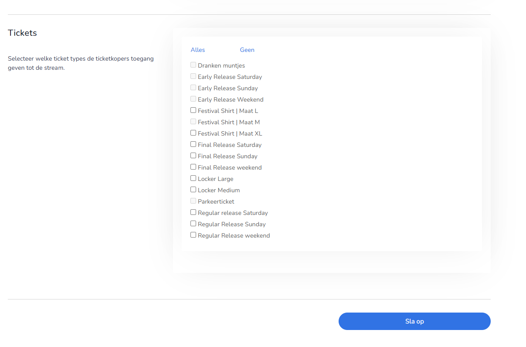Check the Locker Large checkbox
Screen dimensions: 526x347
[193, 178]
